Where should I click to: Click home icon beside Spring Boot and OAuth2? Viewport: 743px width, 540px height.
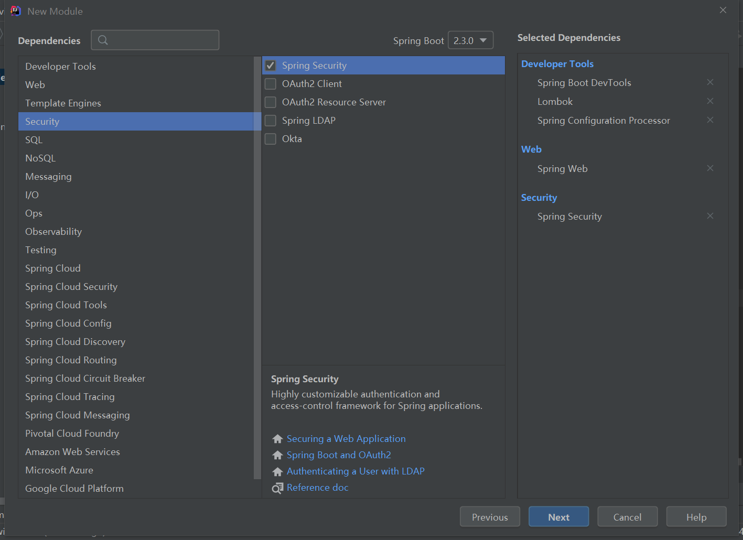[x=277, y=455]
